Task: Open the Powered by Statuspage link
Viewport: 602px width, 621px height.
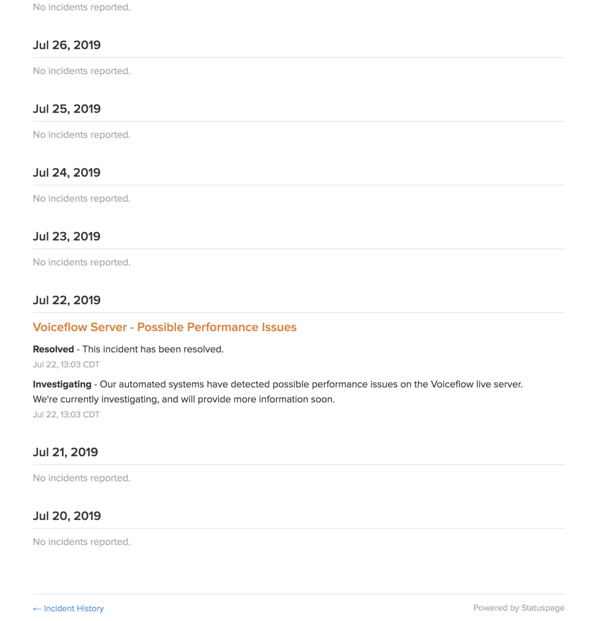Action: coord(519,608)
